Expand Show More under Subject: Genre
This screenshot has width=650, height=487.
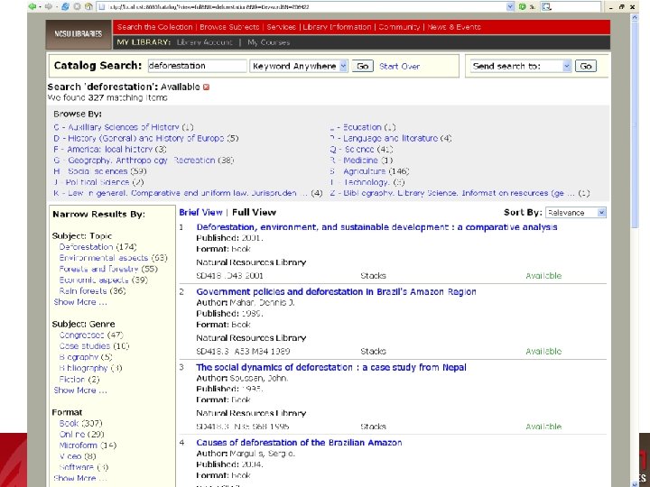tap(80, 391)
